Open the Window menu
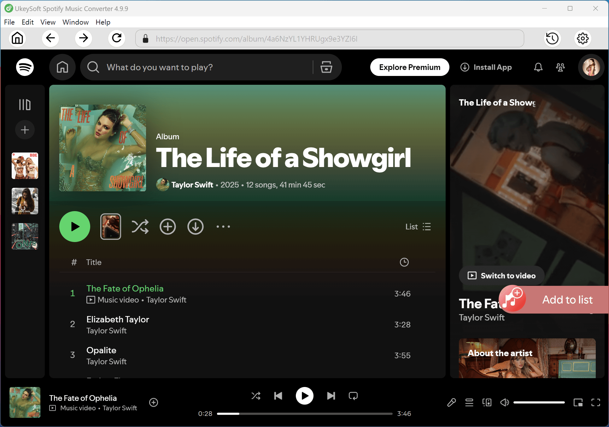 pos(75,22)
